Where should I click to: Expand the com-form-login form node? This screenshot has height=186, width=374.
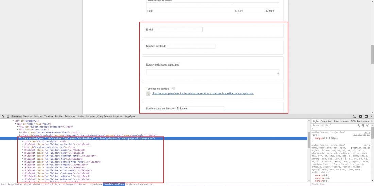[x=20, y=135]
